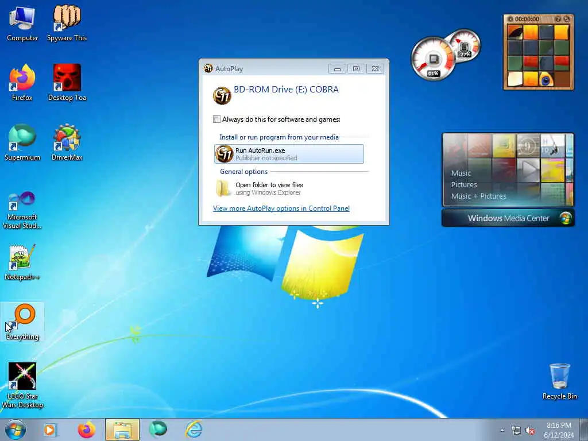Launch Supermium from the taskbar
The image size is (588, 441).
click(x=158, y=430)
